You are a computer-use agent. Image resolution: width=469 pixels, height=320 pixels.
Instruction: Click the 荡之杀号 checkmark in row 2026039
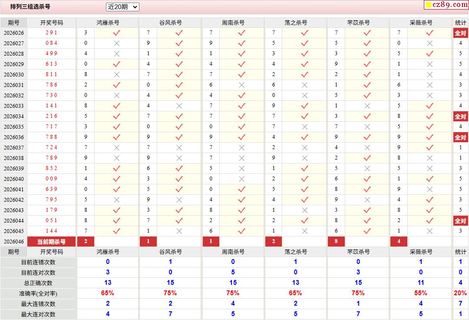304,168
